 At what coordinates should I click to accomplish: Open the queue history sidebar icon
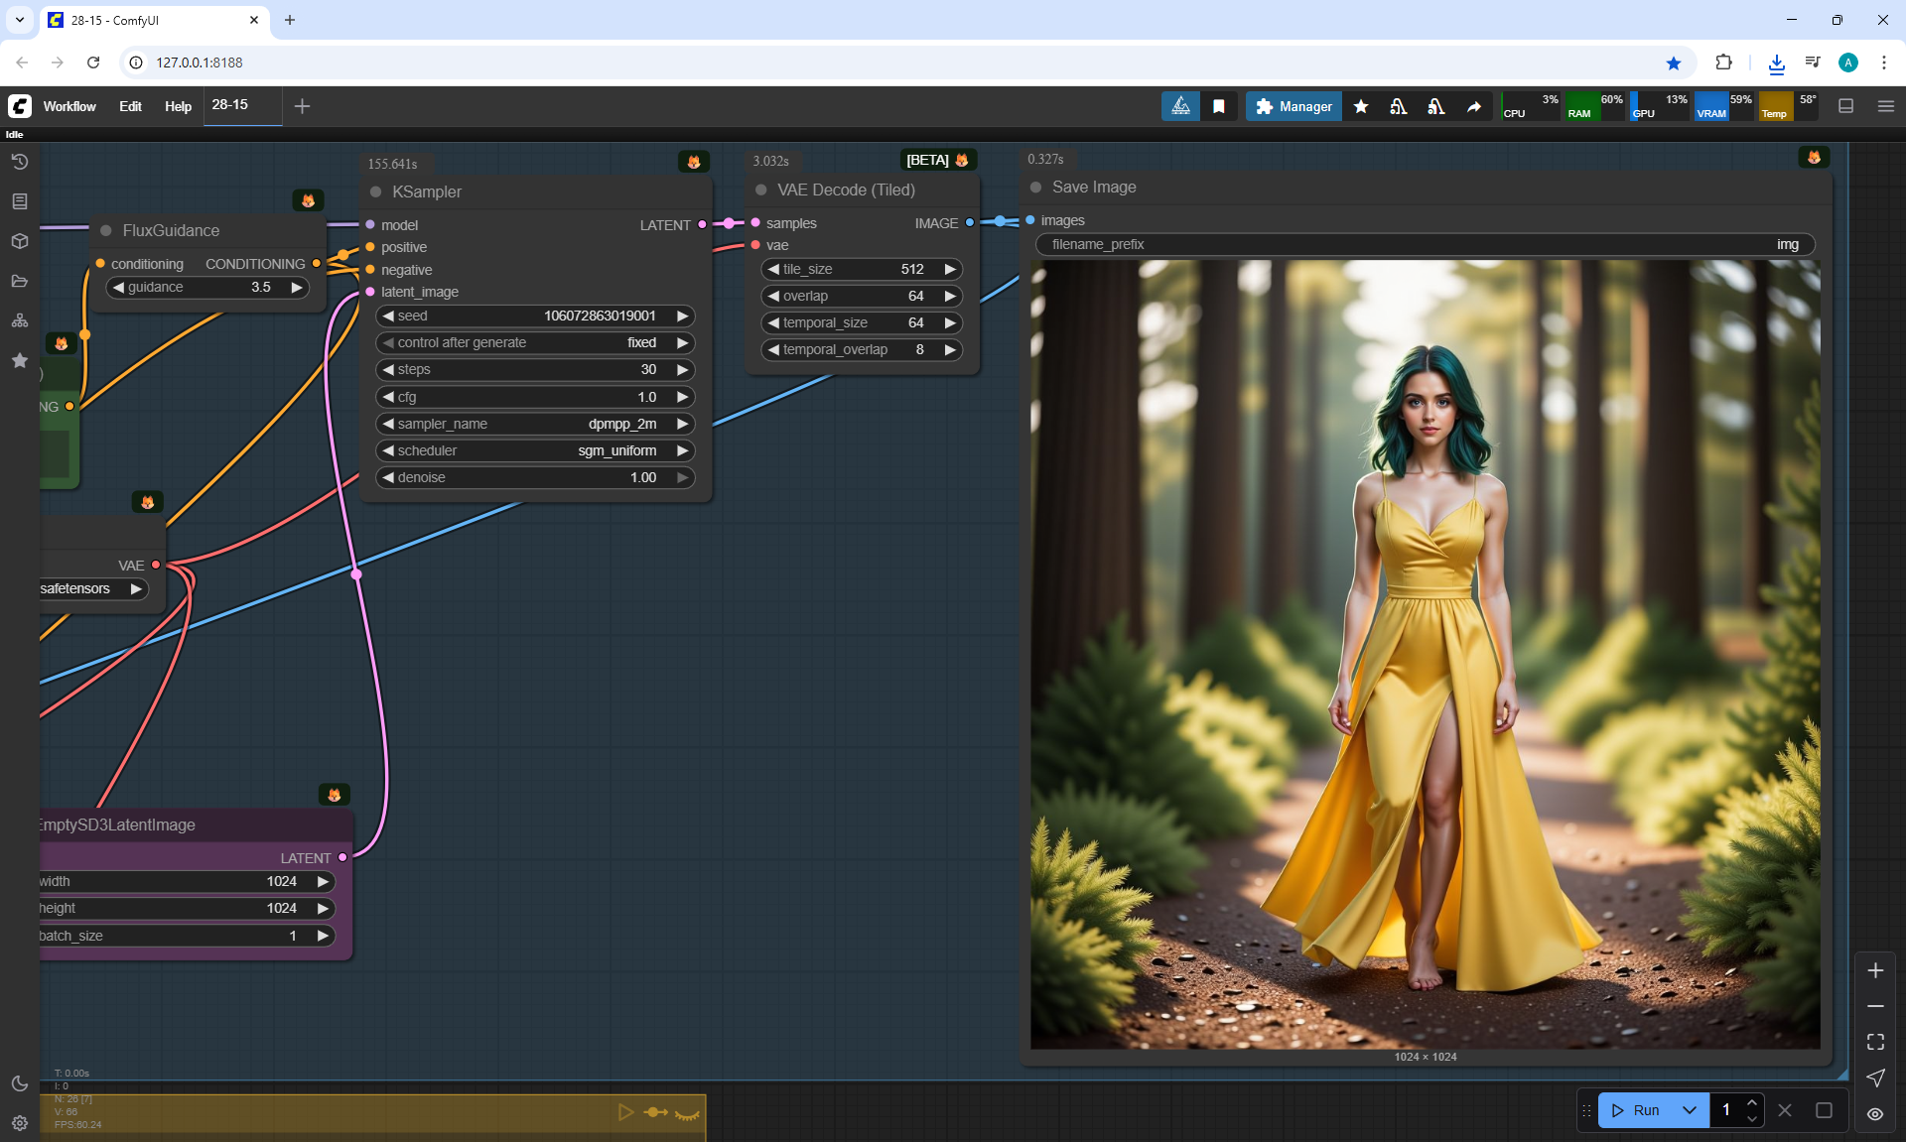tap(20, 162)
